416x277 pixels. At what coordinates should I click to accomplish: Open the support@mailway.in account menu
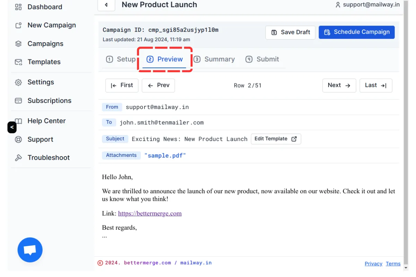(367, 5)
